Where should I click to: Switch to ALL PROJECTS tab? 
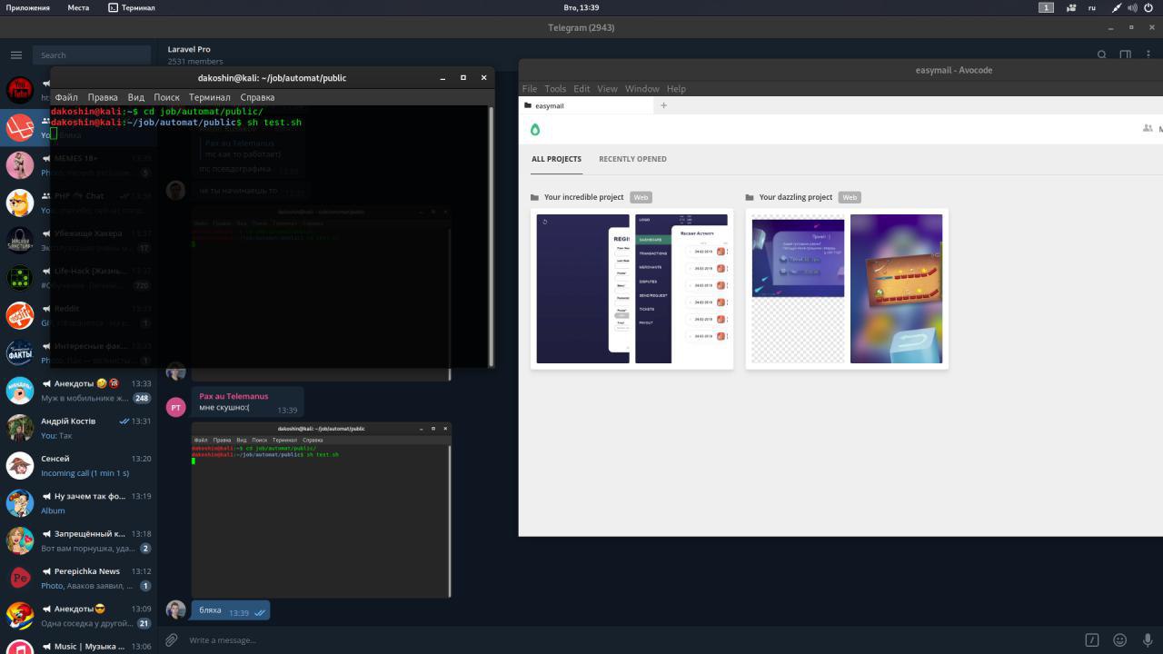tap(556, 159)
